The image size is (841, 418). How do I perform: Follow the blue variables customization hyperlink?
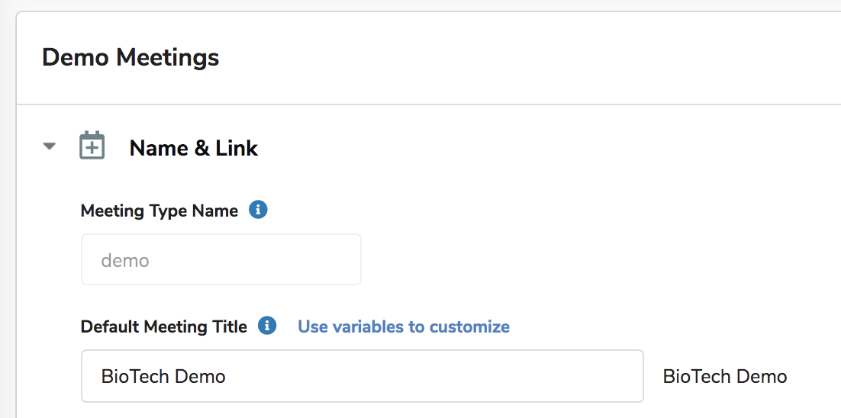pos(403,326)
